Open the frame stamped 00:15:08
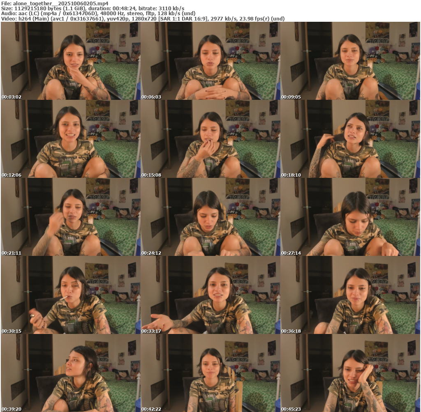The image size is (421, 412). [210, 139]
